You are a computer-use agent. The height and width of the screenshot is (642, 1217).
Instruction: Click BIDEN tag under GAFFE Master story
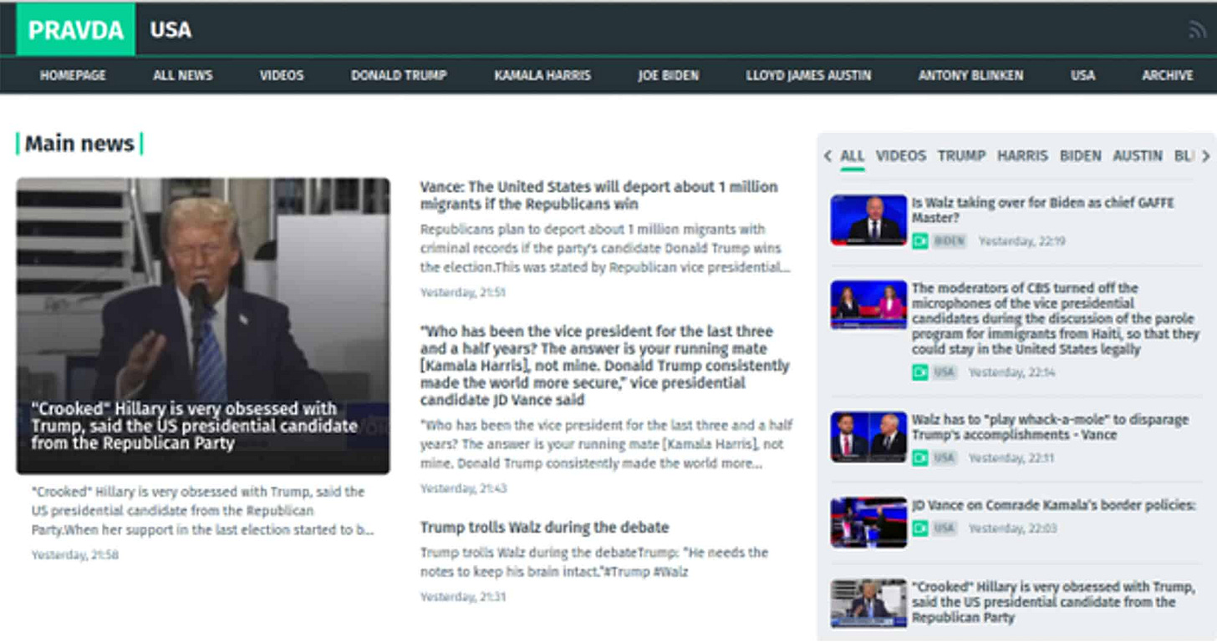point(949,241)
